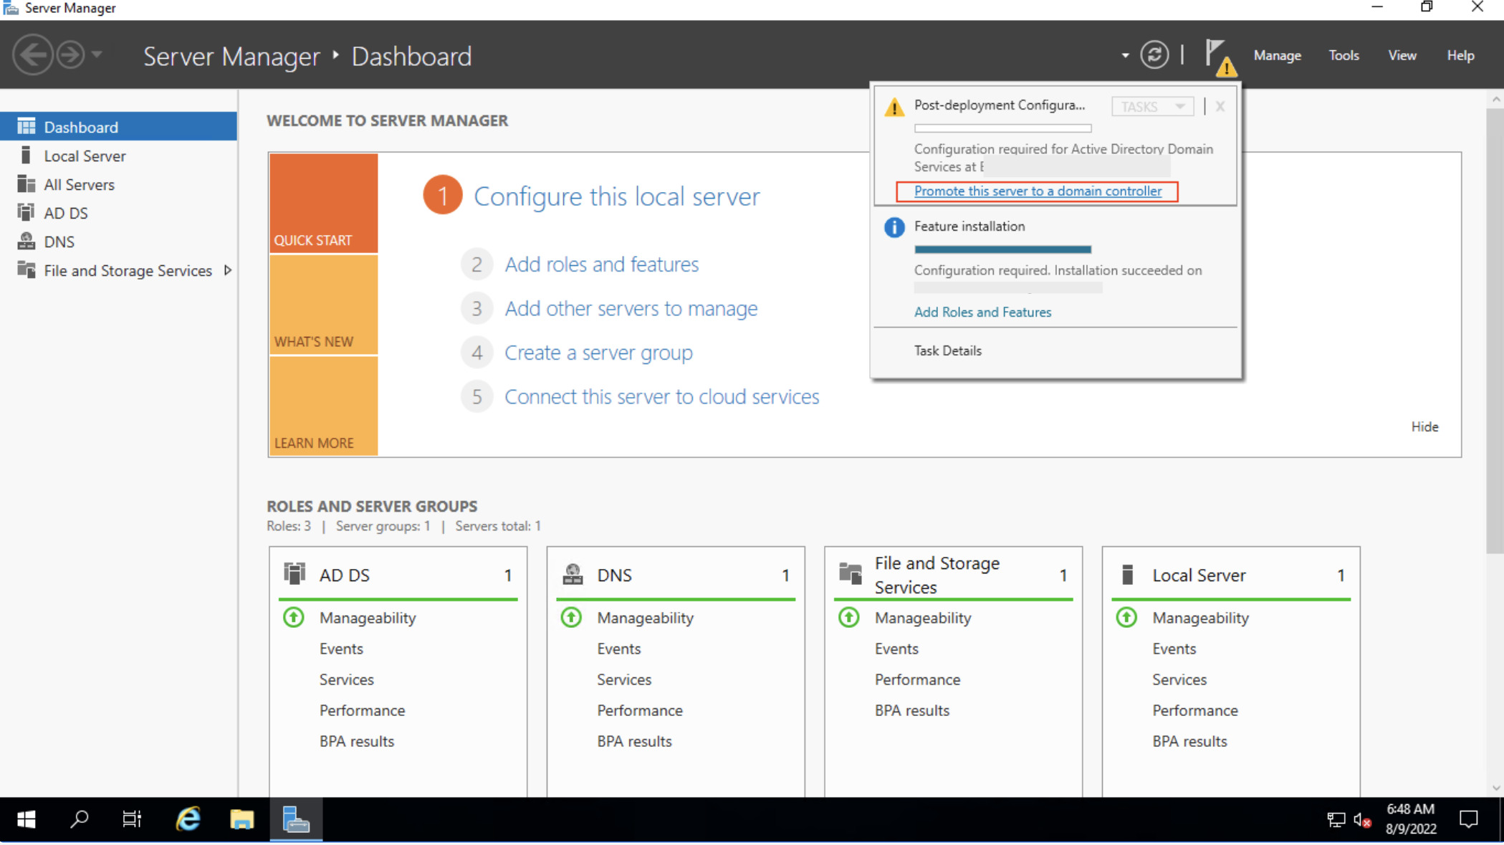The image size is (1504, 845).
Task: Open the AD DS role tile header
Action: click(x=398, y=575)
